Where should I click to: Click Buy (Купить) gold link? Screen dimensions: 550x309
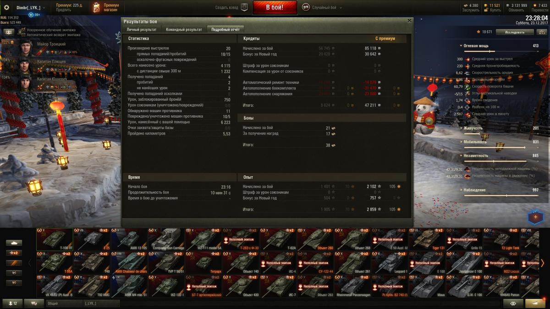(x=495, y=10)
